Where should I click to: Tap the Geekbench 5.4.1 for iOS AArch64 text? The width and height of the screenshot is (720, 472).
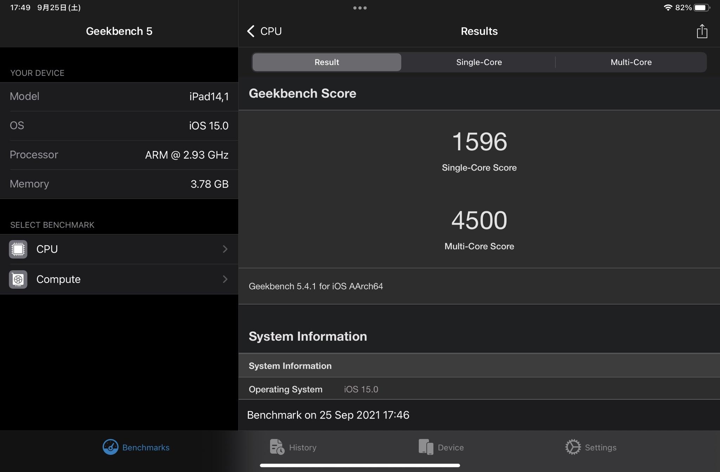click(316, 286)
